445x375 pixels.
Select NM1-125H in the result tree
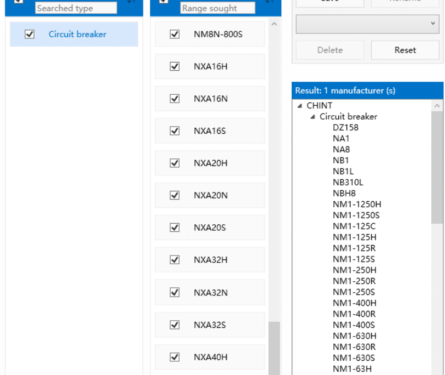tap(355, 237)
